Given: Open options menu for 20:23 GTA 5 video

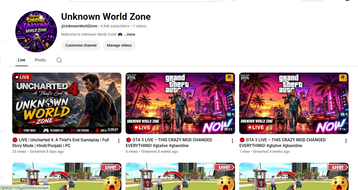Looking at the screenshot, I should pos(232,141).
